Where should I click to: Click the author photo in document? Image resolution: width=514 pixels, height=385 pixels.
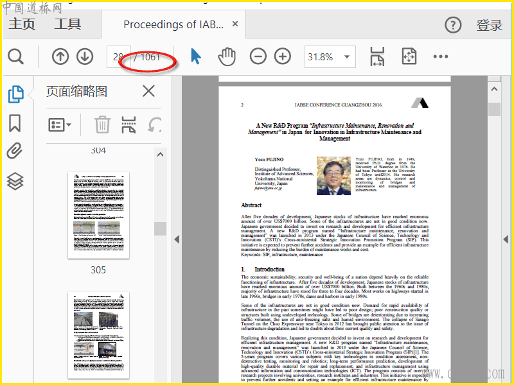333,176
